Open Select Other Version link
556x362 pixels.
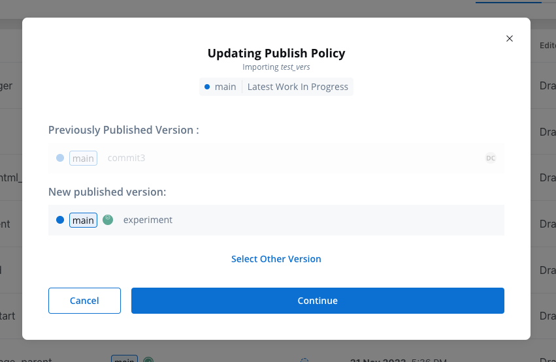pyautogui.click(x=276, y=259)
